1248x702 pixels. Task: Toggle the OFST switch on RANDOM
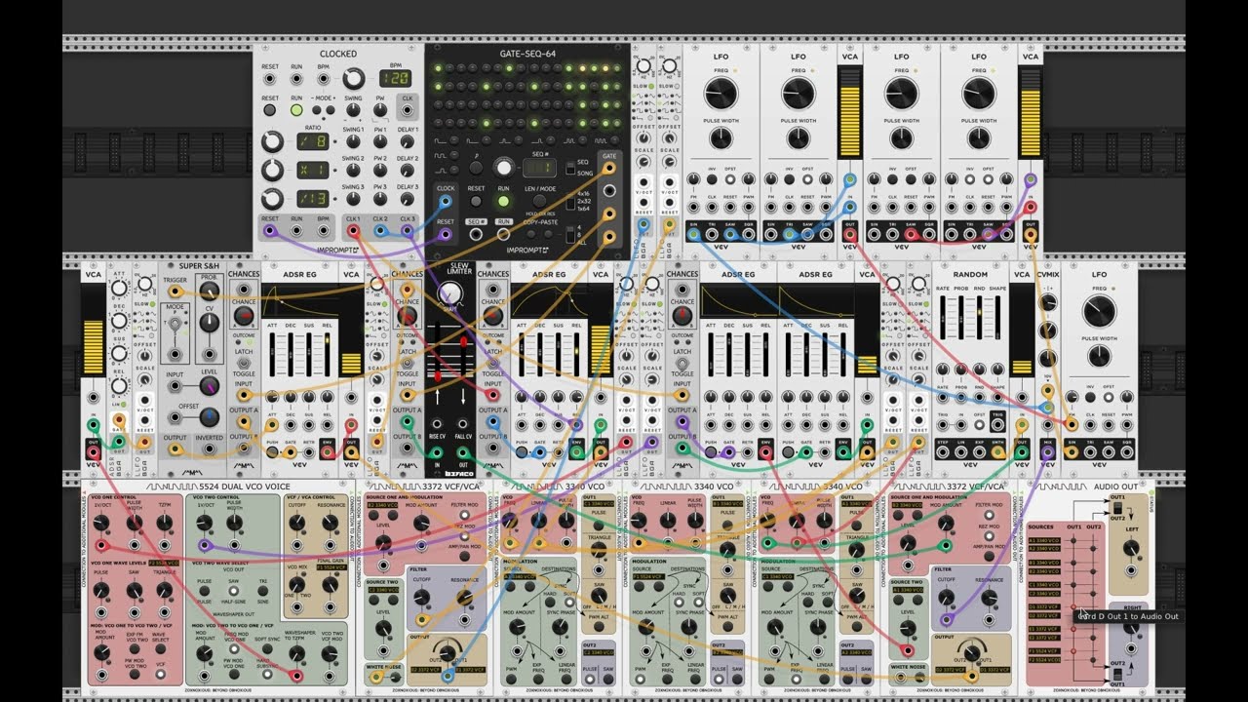(978, 426)
